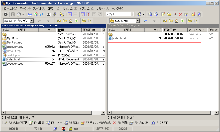Go to home directory in local panel toolbar
220x132 pixels.
coord(71,21)
